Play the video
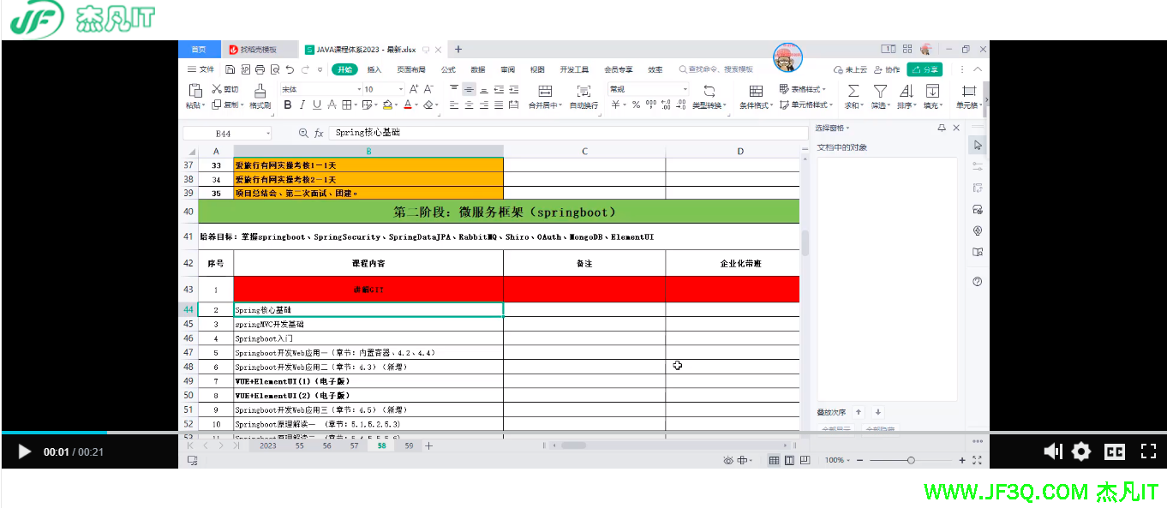Viewport: 1167px width, 508px height. 25,451
